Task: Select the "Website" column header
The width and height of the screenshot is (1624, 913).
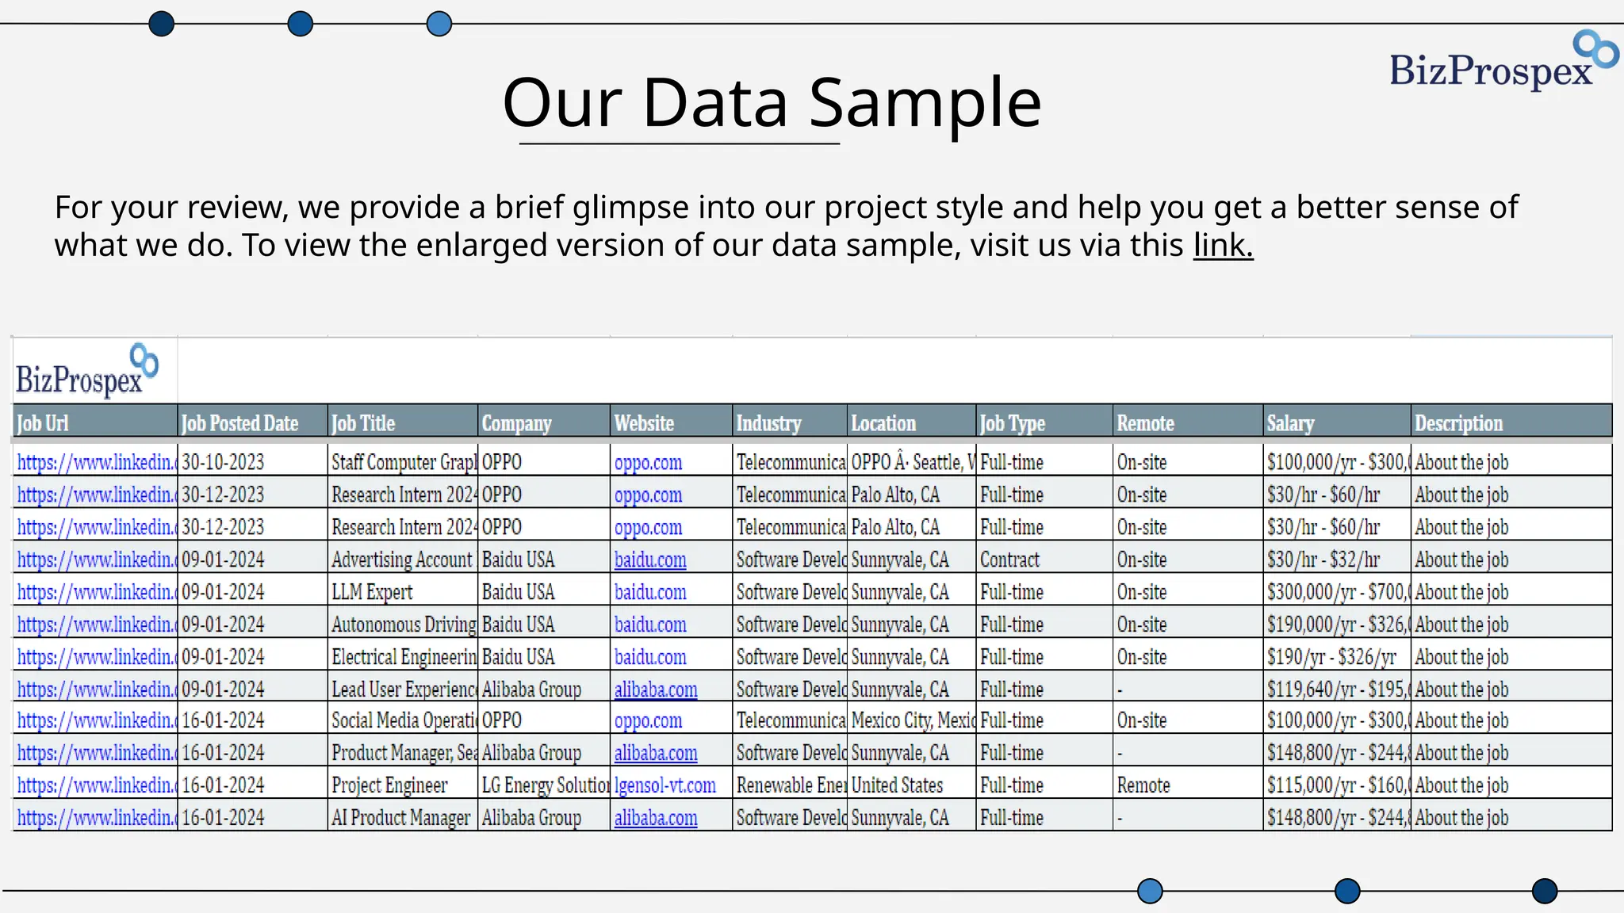Action: tap(672, 422)
